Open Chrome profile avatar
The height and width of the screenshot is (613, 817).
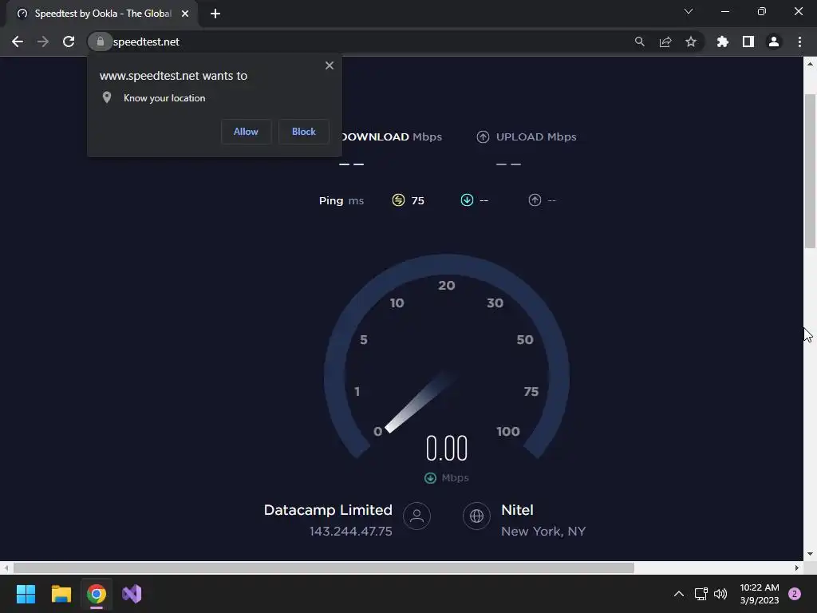point(774,42)
